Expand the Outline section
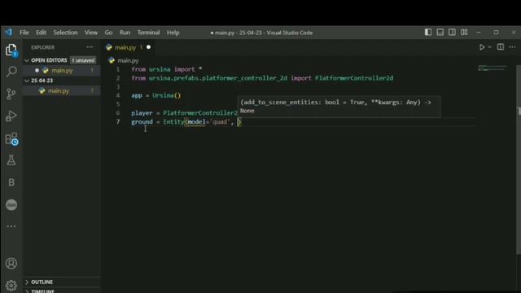The height and width of the screenshot is (293, 521). click(42, 282)
